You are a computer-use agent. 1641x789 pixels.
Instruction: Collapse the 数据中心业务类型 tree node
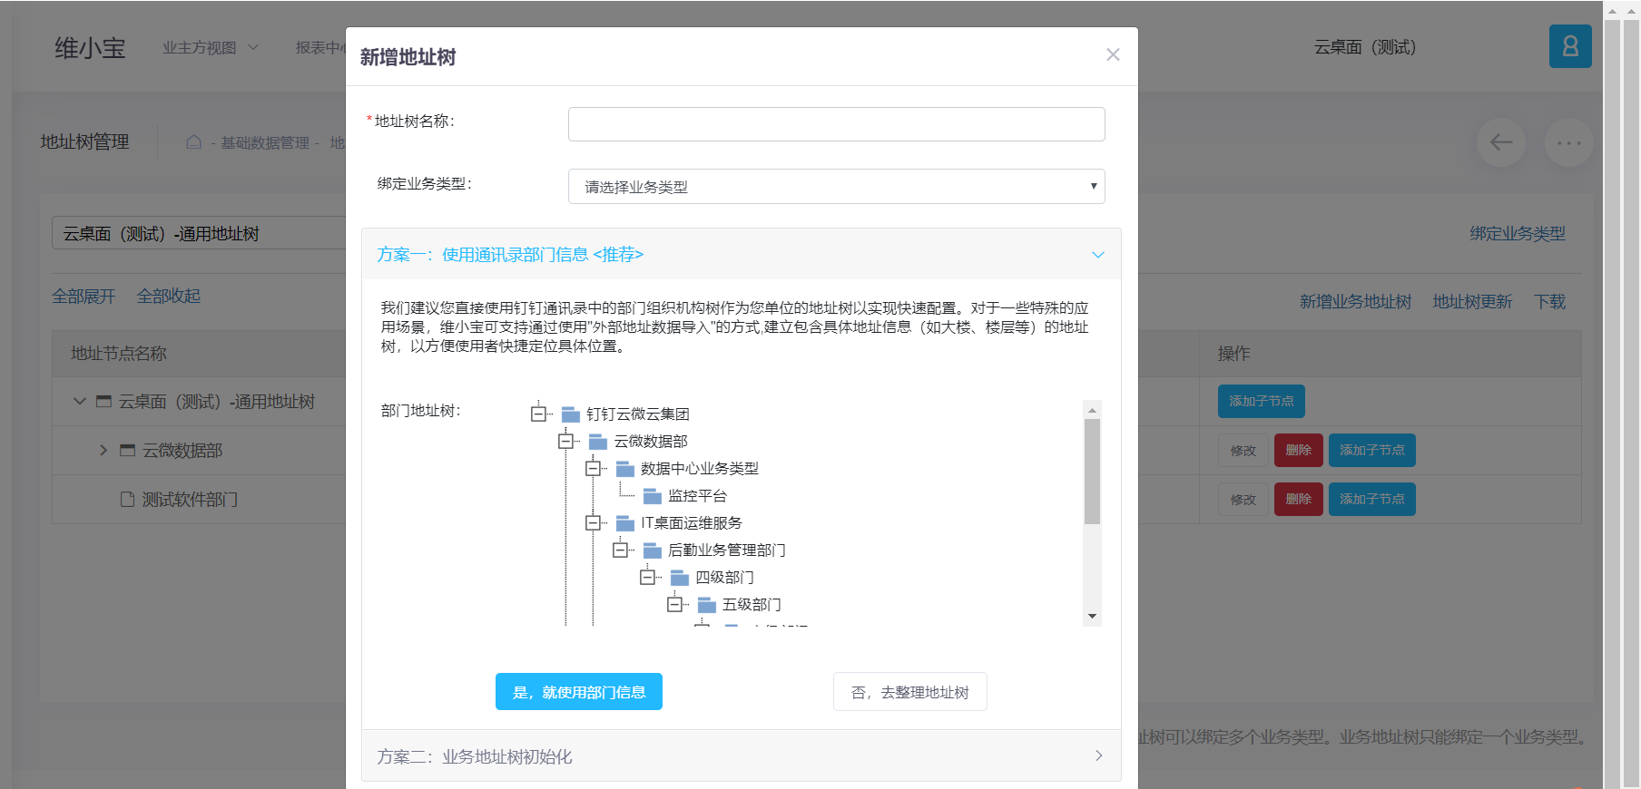pos(593,468)
